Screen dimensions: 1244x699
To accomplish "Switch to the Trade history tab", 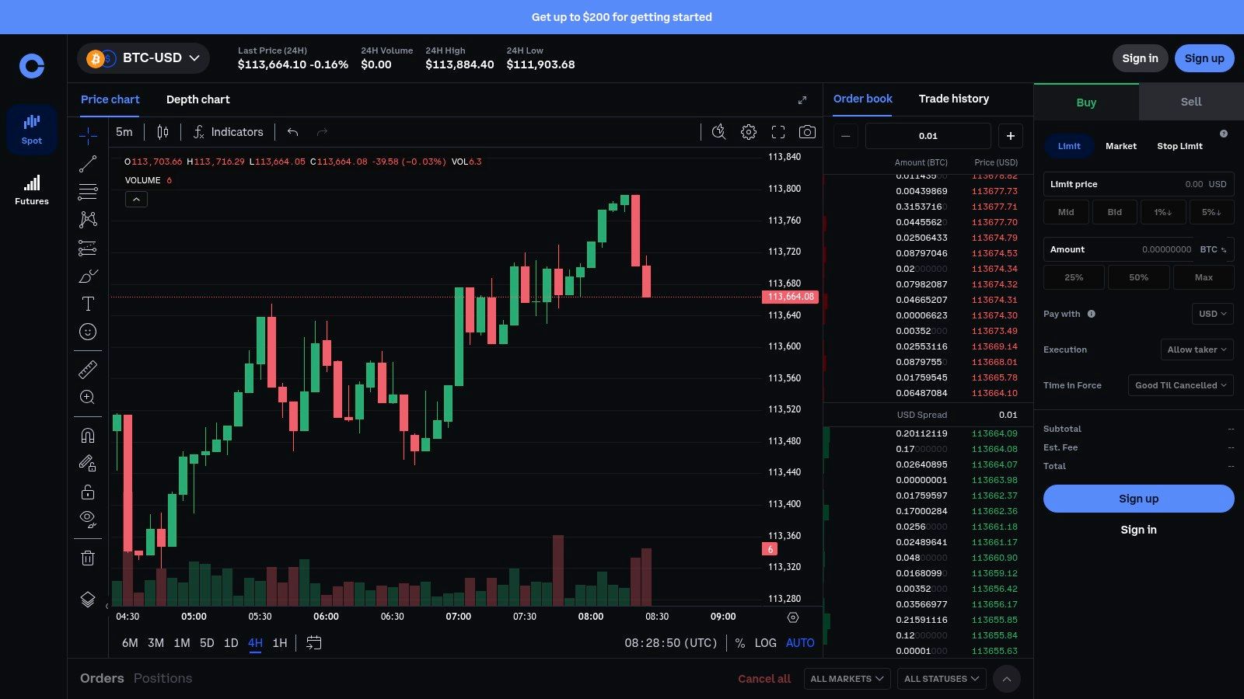I will [x=954, y=99].
